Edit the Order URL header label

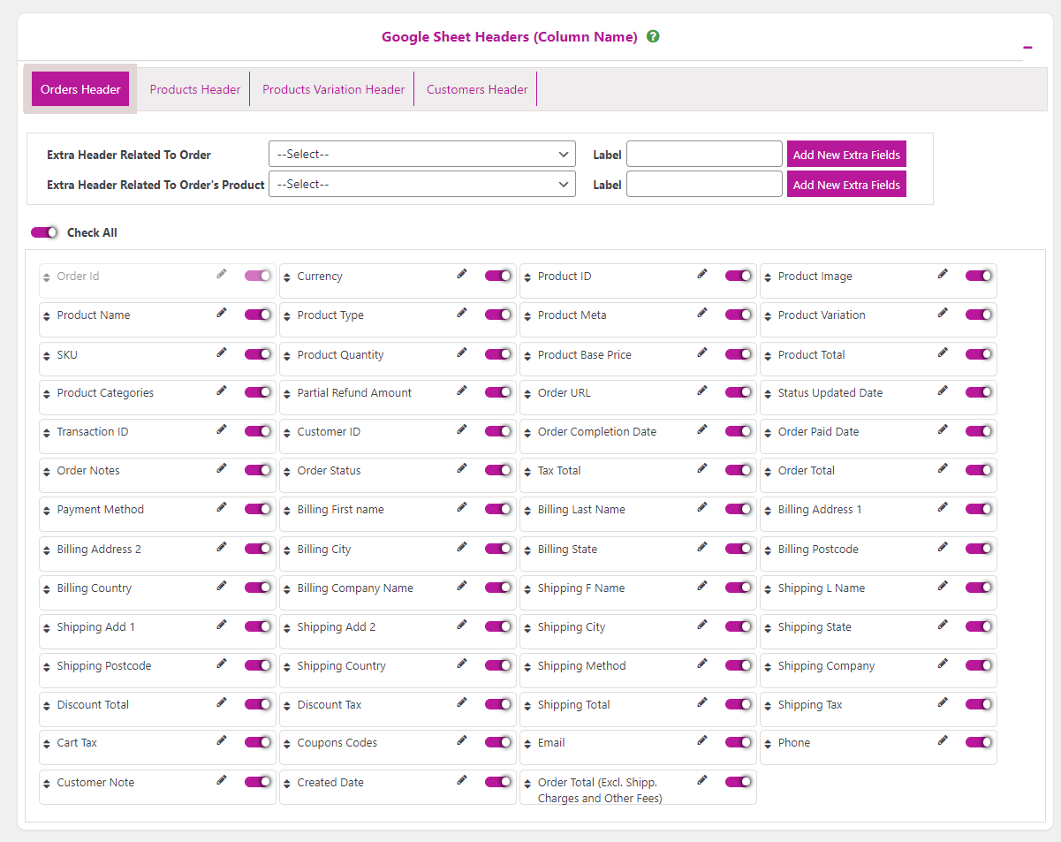click(702, 391)
